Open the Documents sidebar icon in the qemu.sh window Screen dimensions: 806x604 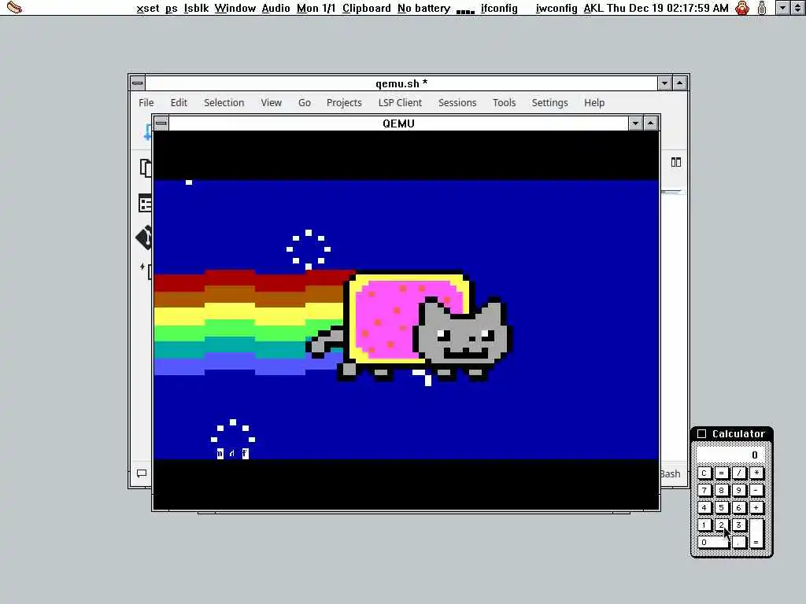click(146, 168)
